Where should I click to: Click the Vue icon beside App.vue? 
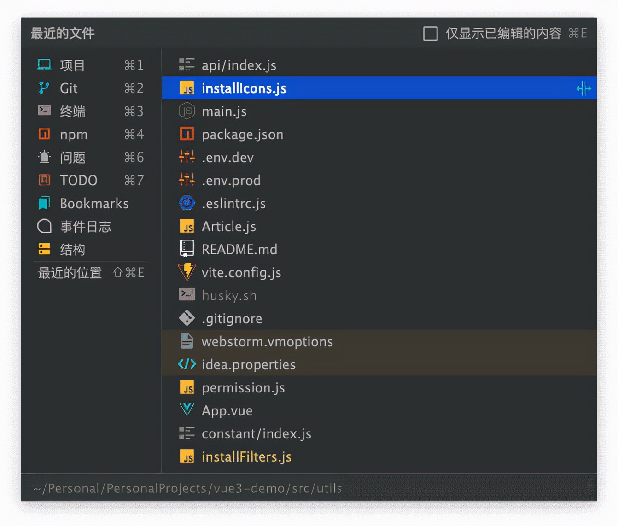point(187,409)
